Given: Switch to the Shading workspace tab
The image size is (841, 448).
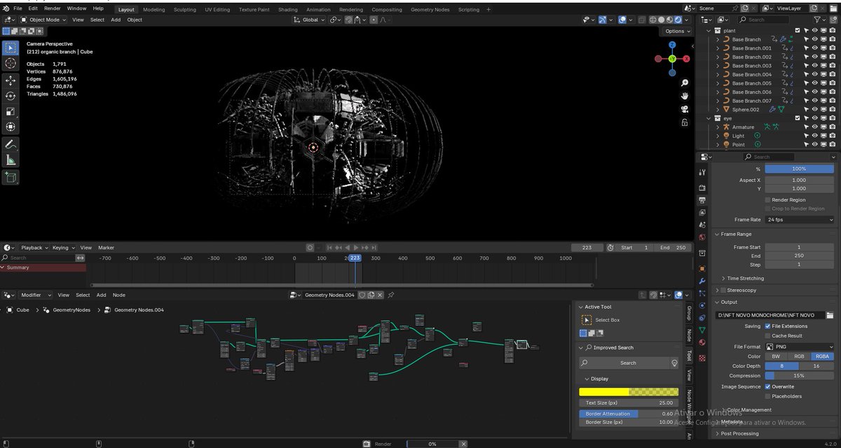Looking at the screenshot, I should click(x=287, y=10).
